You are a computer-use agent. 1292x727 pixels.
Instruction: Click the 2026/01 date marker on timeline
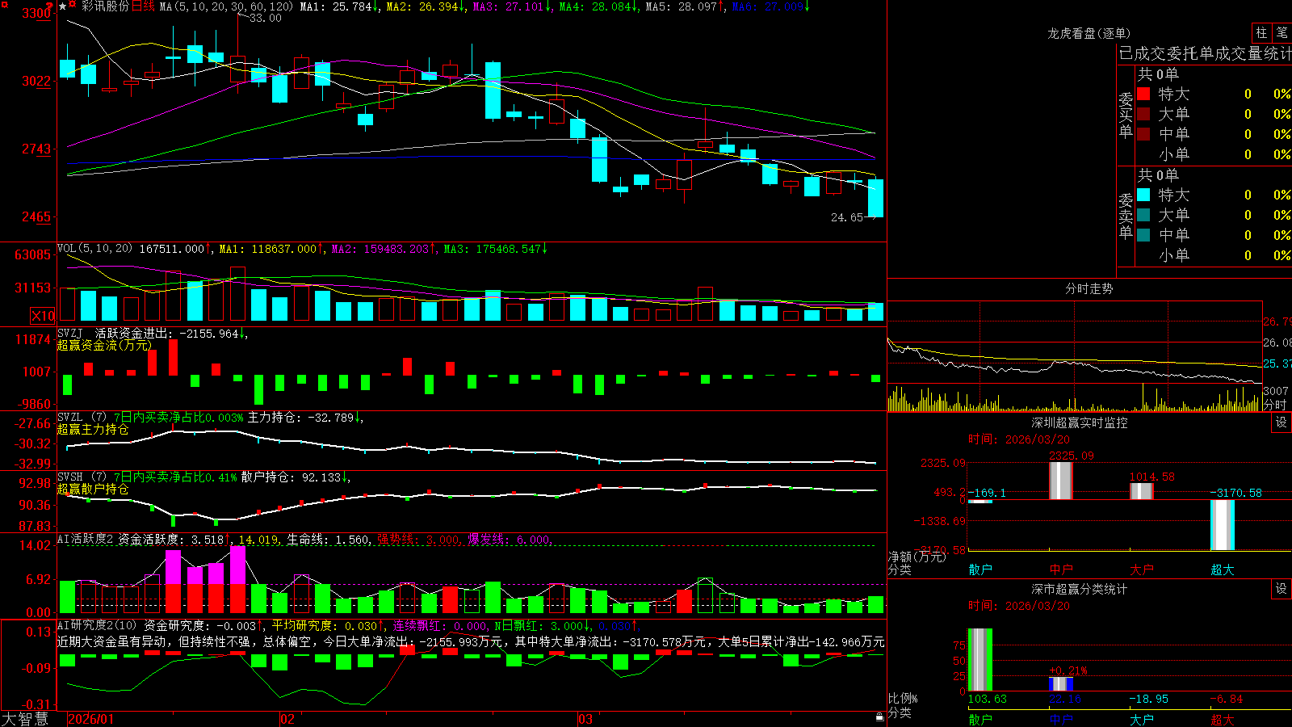point(91,719)
